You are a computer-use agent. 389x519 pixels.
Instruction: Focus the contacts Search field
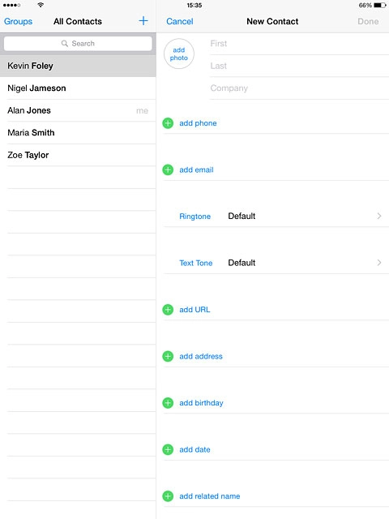click(78, 43)
